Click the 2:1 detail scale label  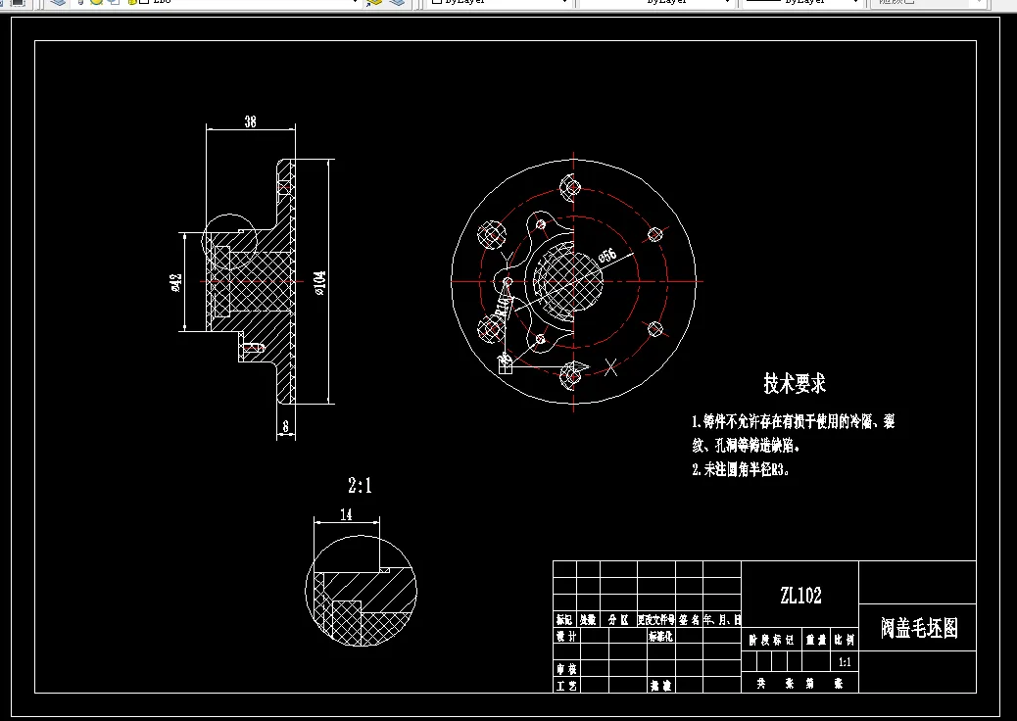(360, 485)
